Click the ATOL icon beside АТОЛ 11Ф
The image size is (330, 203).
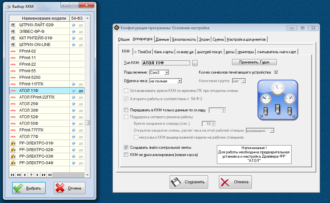click(x=13, y=91)
